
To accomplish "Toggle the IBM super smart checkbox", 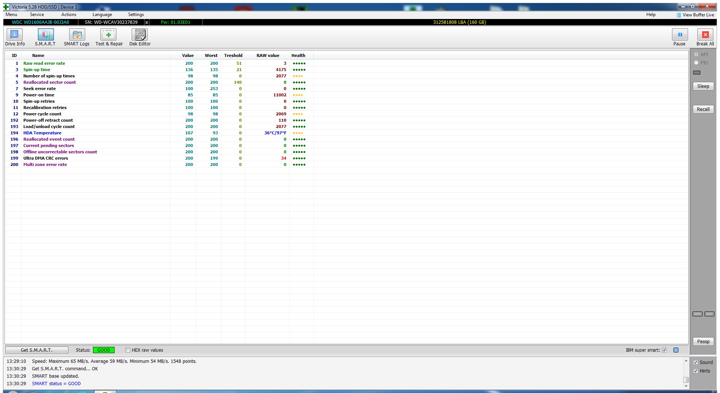I will pos(664,350).
